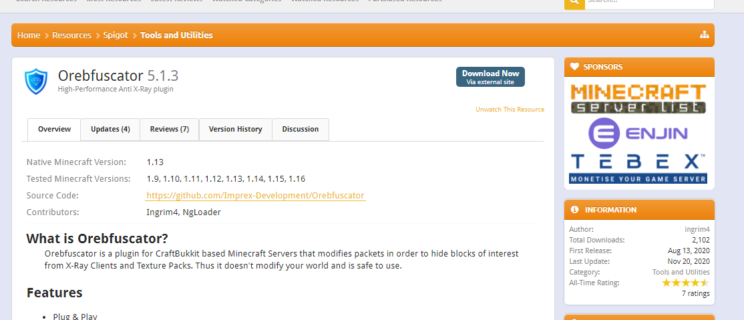Go to Home in breadcrumb
744x320 pixels.
pos(29,35)
